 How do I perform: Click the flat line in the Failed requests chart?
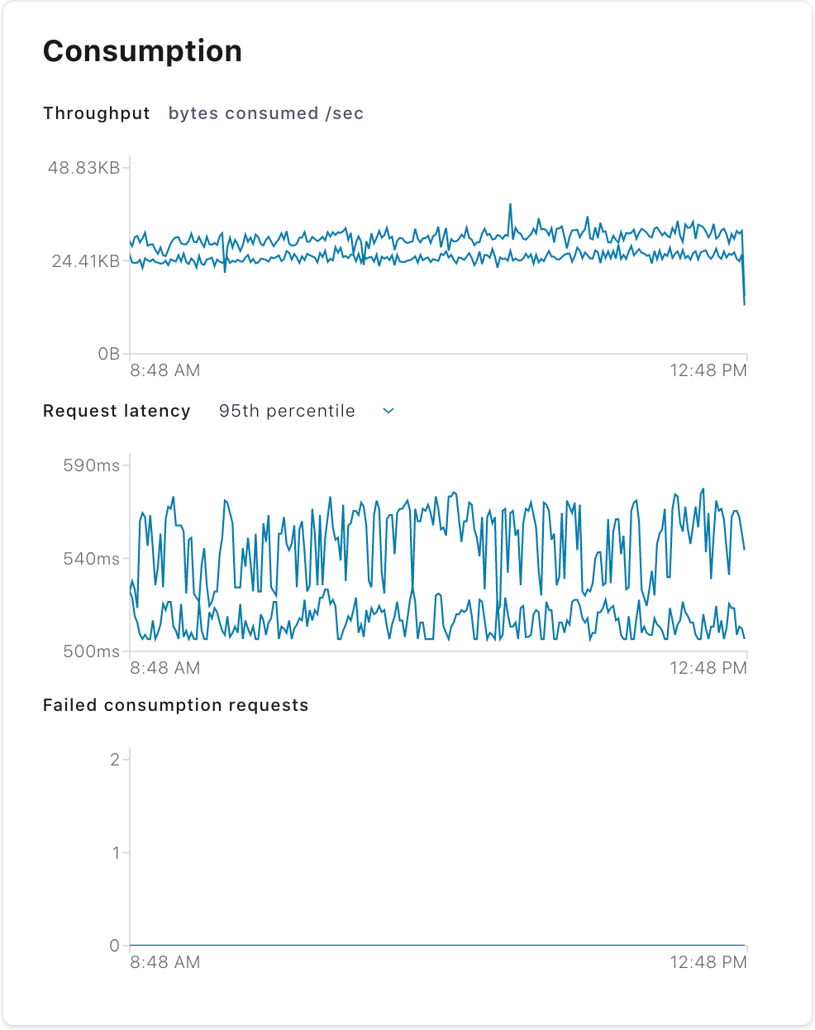coord(438,945)
